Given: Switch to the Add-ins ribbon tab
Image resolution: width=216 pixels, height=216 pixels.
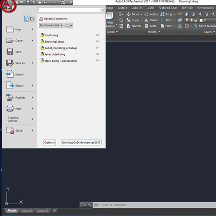Looking at the screenshot, I should pos(137,8).
